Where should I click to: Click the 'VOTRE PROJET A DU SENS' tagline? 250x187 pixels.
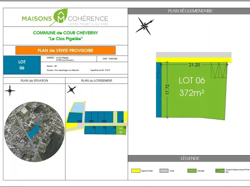click(88, 24)
